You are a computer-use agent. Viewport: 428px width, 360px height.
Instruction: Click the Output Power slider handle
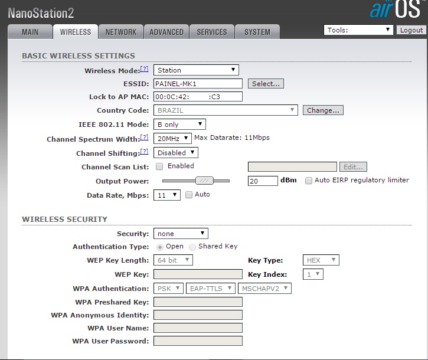coord(204,181)
